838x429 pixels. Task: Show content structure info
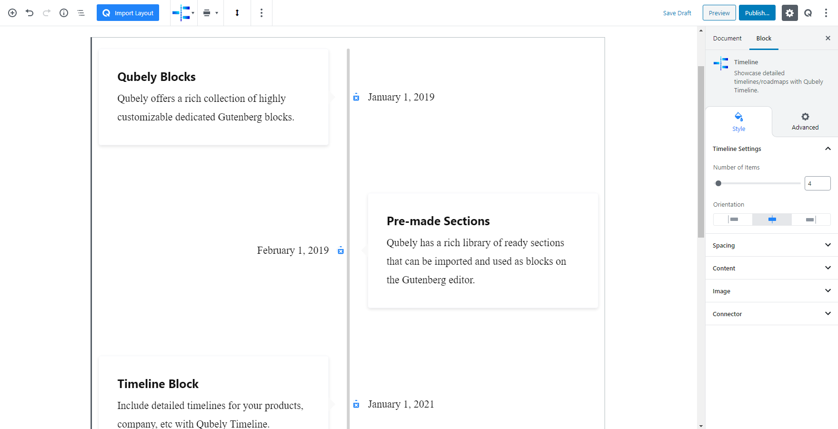coord(64,13)
